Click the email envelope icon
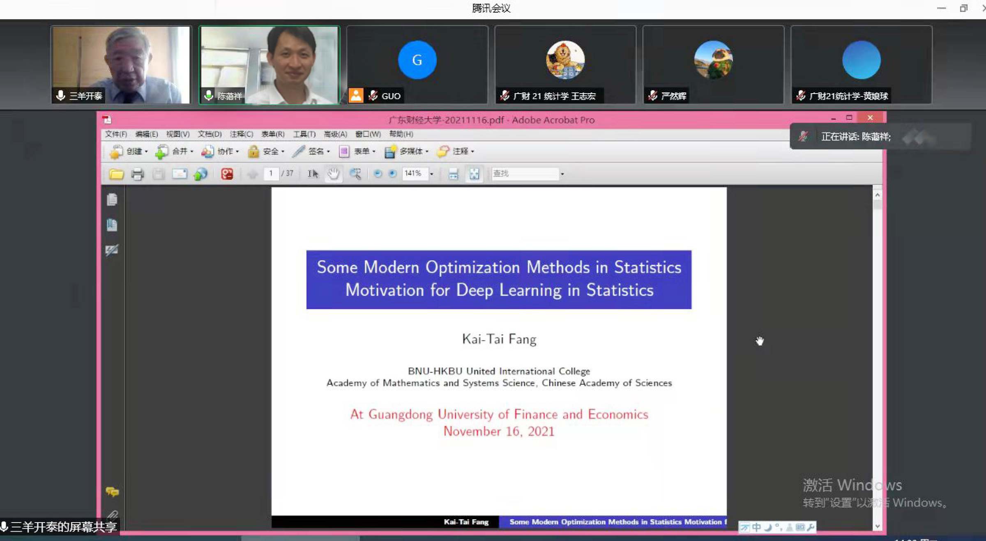986x541 pixels. [180, 174]
